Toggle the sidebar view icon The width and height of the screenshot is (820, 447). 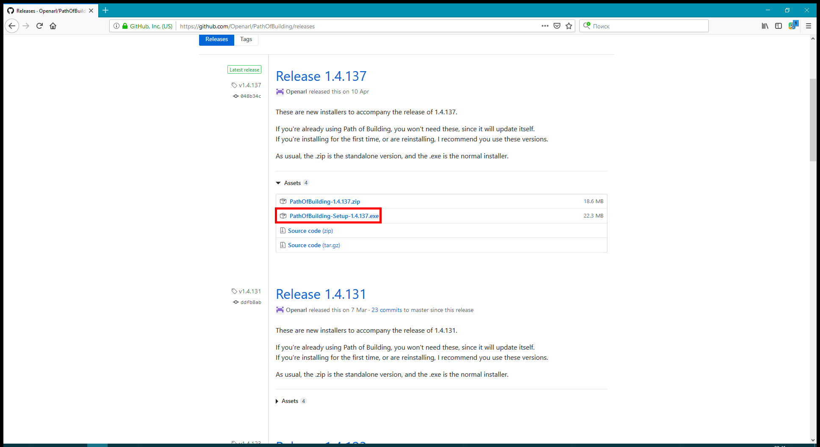point(778,26)
